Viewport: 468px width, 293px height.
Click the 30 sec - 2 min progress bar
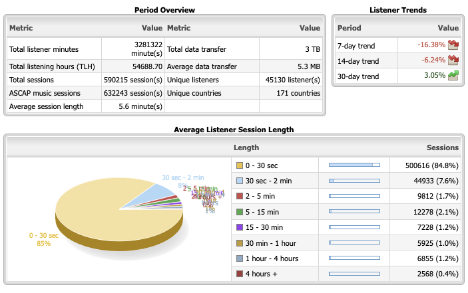354,181
